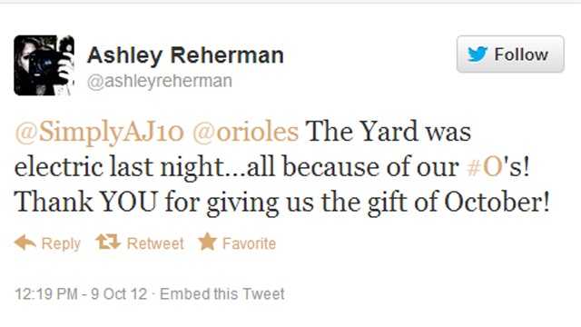Click the Favorite star icon

pyautogui.click(x=207, y=242)
